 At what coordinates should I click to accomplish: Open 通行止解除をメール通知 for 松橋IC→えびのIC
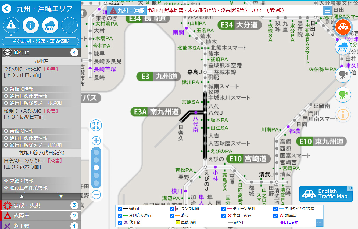point(41,145)
